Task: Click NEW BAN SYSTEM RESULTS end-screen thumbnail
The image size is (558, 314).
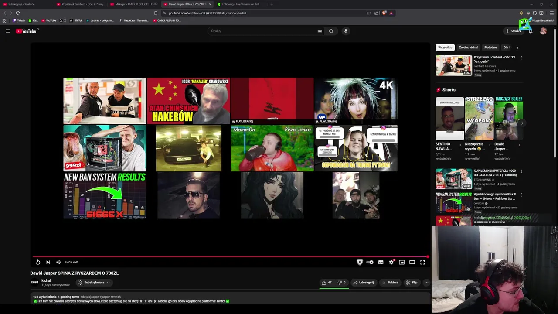Action: pos(105,195)
